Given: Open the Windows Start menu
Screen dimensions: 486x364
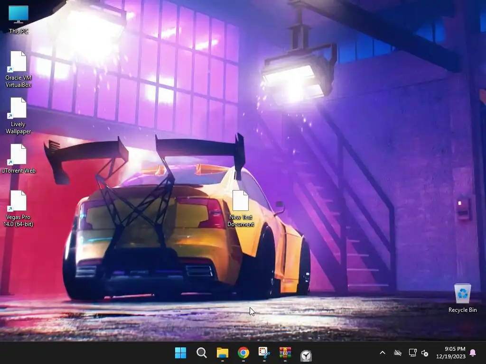Looking at the screenshot, I should [x=180, y=353].
